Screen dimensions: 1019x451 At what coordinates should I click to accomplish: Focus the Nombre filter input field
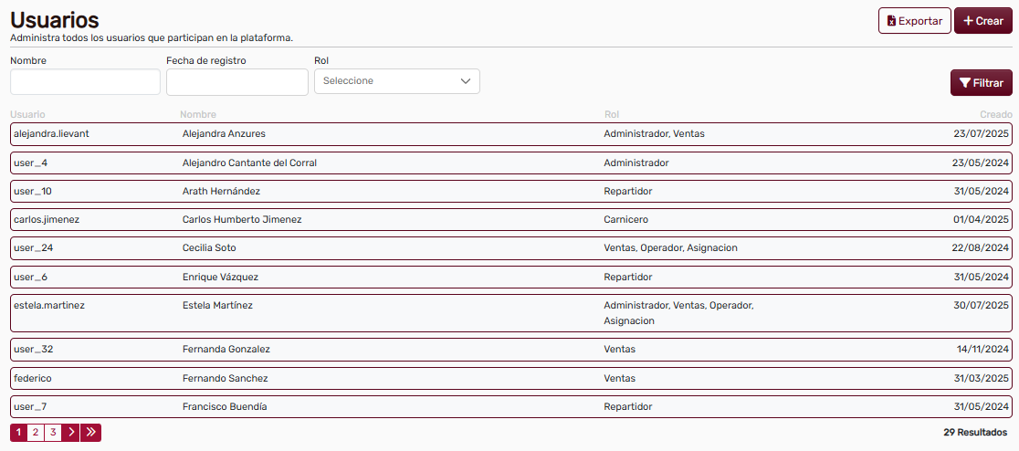(x=85, y=82)
